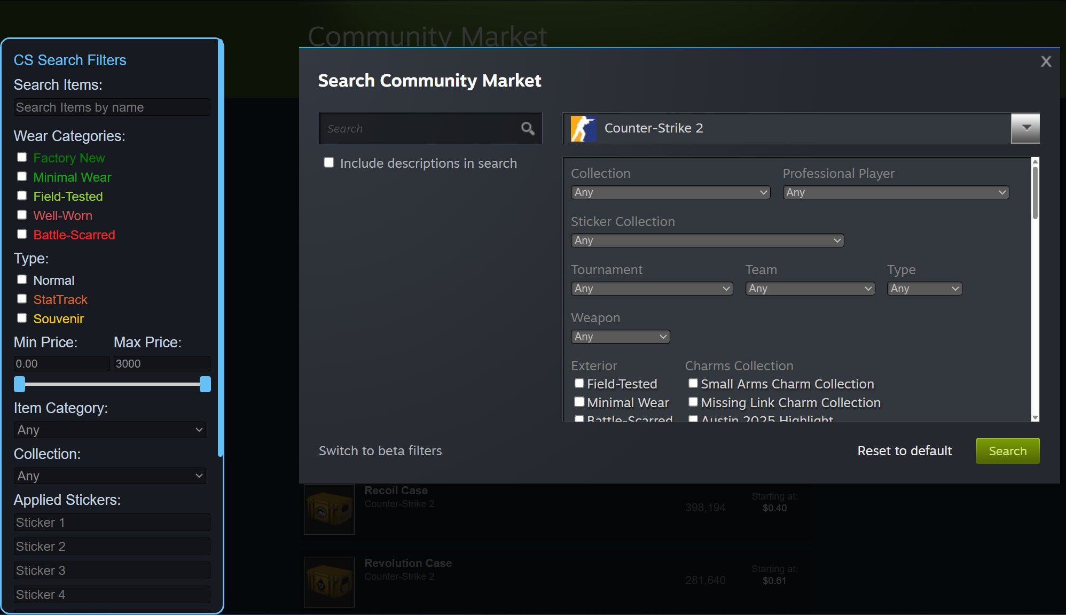Open the Team dropdown

click(x=810, y=289)
